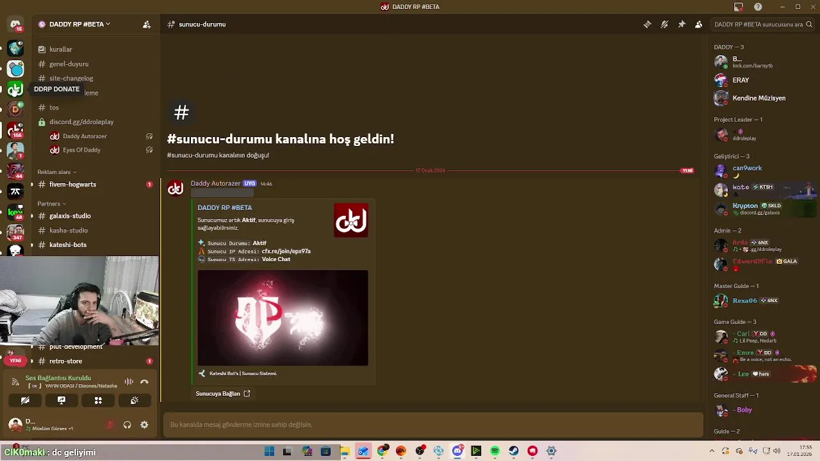Disconnect from voice call icon
Screen dimensions: 820x461
144,382
